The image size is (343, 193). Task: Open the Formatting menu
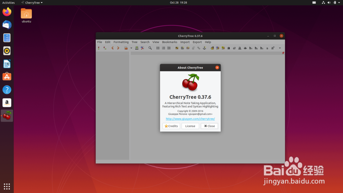coord(121,42)
